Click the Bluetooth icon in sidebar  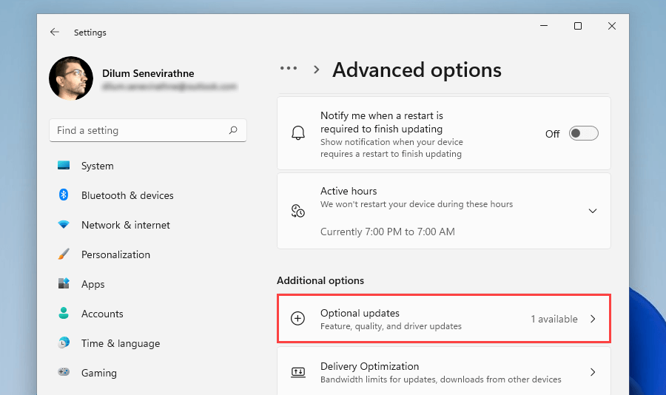click(x=64, y=195)
